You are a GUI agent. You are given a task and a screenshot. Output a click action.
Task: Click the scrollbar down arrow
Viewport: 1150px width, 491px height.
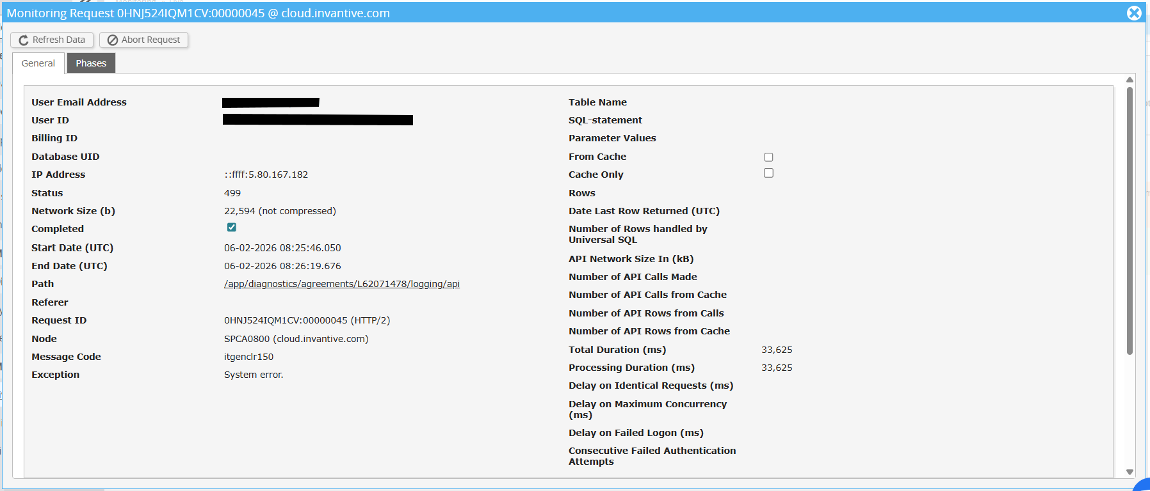[x=1130, y=472]
